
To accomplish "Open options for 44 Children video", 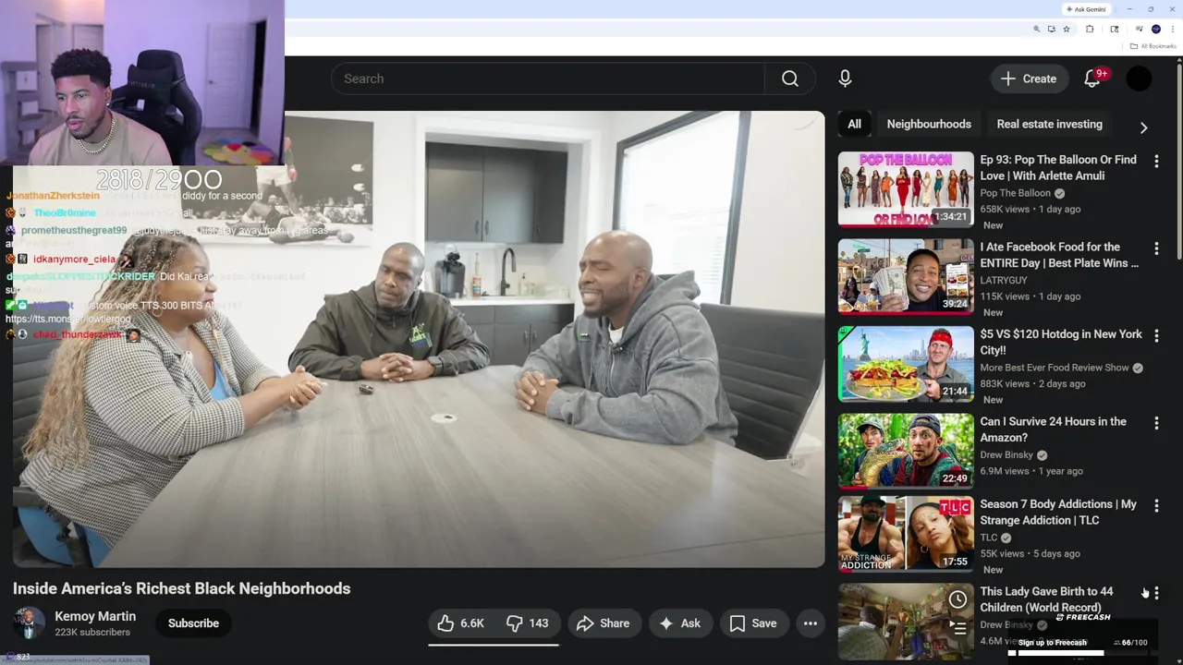I will [1156, 593].
